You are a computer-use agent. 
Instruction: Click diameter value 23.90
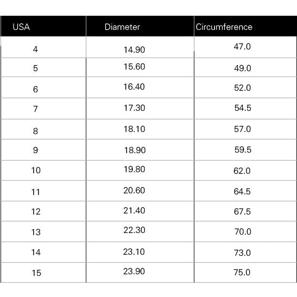click(134, 271)
